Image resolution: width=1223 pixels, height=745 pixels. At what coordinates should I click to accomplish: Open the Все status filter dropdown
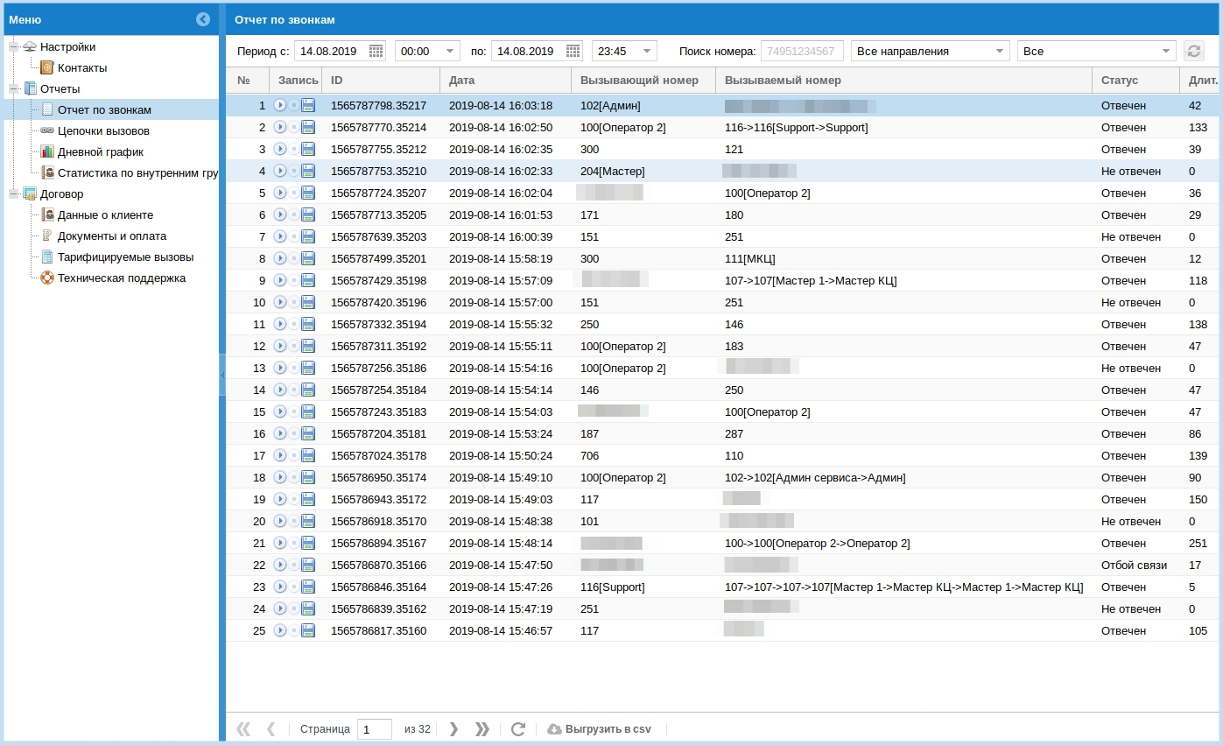[1166, 51]
